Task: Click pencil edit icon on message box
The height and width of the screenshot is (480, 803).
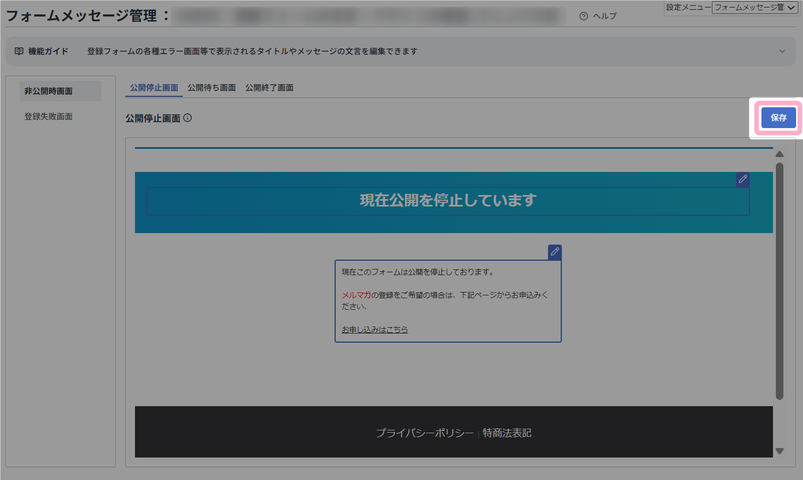Action: 554,252
